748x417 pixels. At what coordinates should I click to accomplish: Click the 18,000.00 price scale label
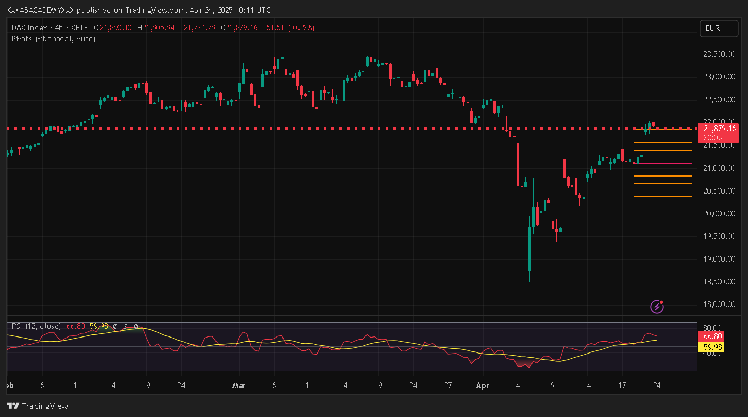click(719, 304)
